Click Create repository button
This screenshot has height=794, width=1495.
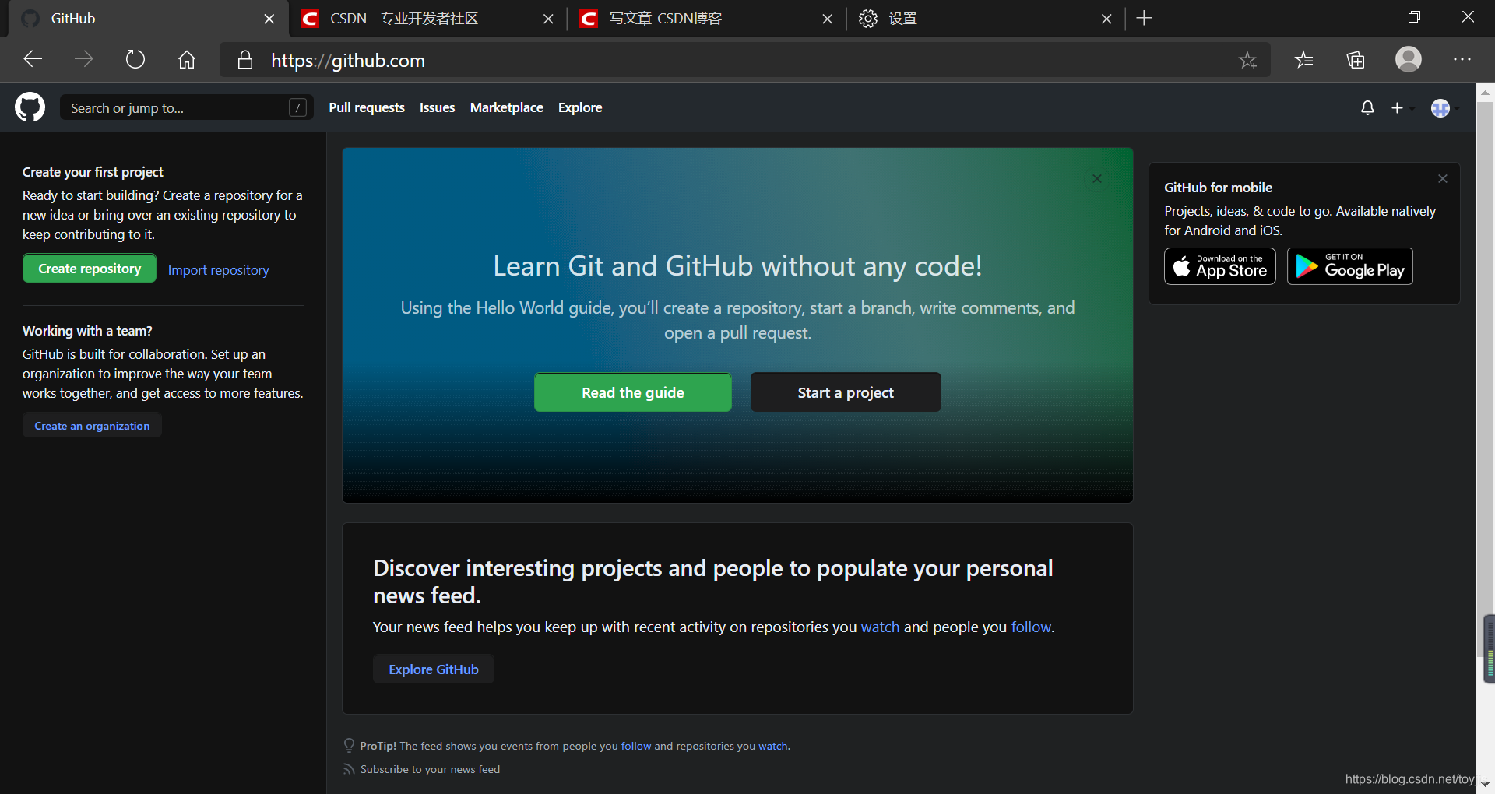pos(90,269)
